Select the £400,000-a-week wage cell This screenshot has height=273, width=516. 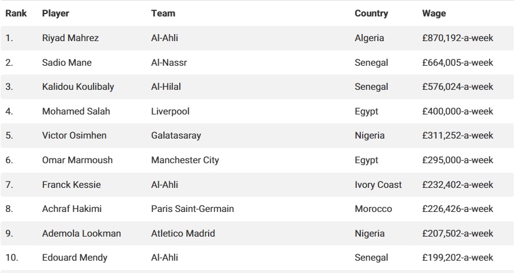pos(458,112)
